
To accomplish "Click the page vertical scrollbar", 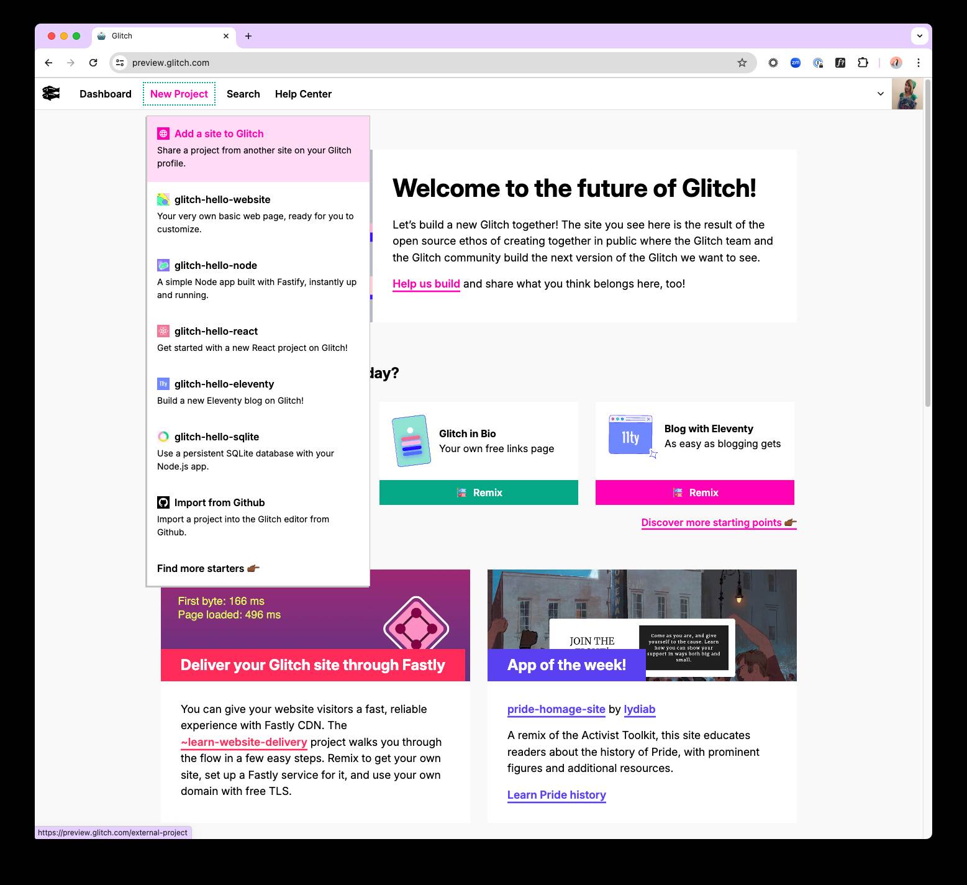I will (x=928, y=243).
